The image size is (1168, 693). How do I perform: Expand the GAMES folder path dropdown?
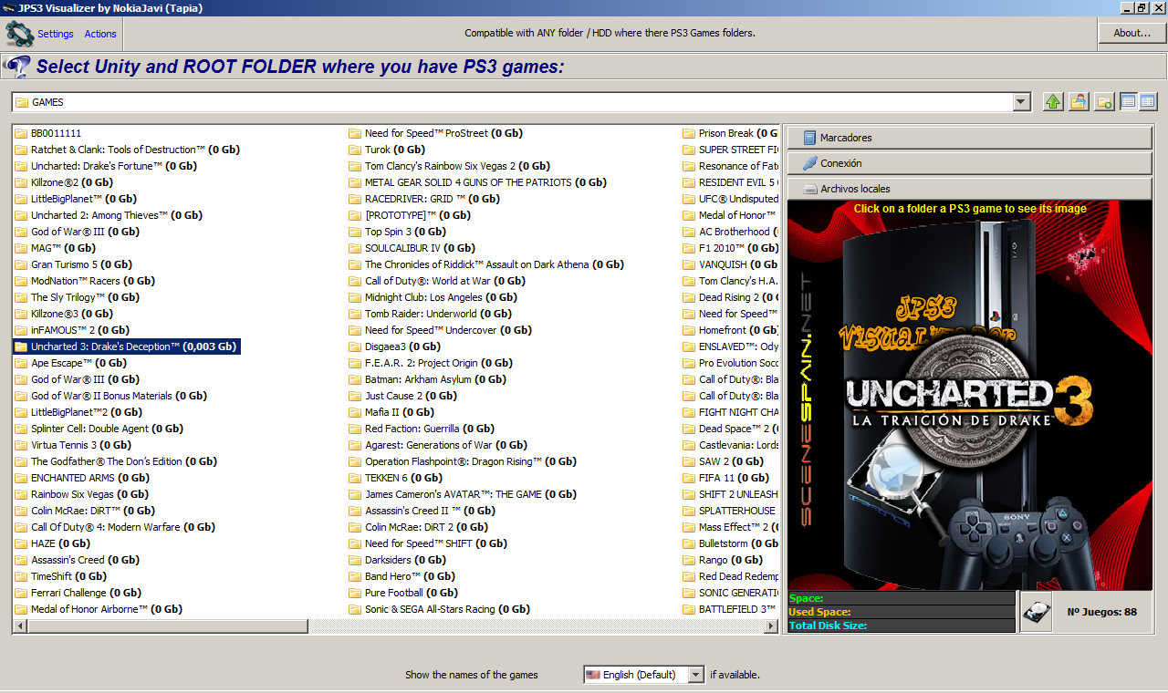1021,102
